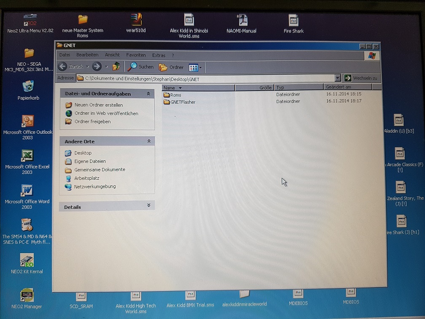Screen dimensions: 425x319
Task: Select Microsoft Office Outlook 2003 shortcut
Action: (x=28, y=127)
